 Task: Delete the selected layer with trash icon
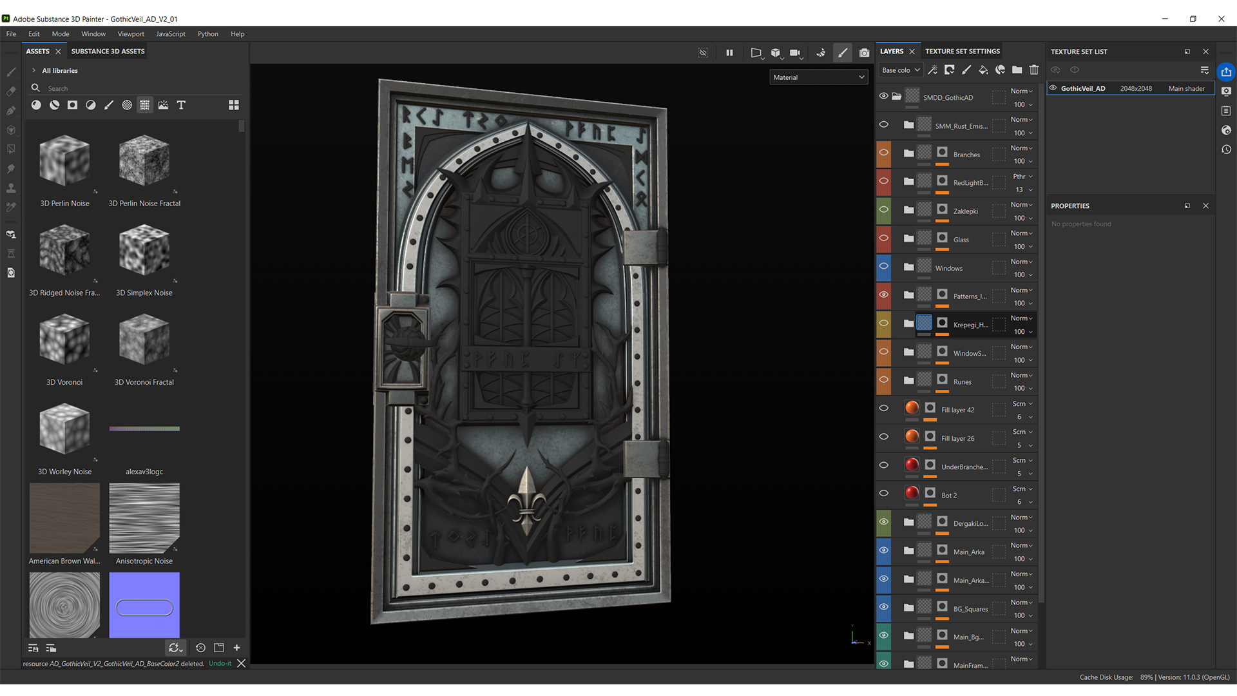[x=1034, y=70]
